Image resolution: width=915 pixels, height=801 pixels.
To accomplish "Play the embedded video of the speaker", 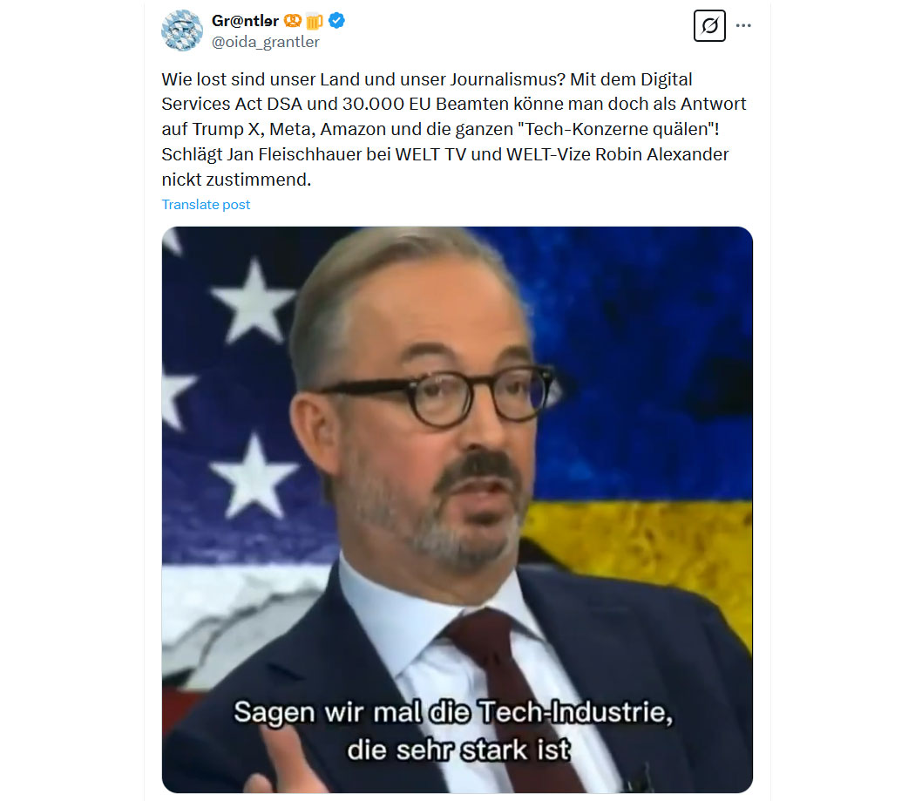I will (x=457, y=509).
